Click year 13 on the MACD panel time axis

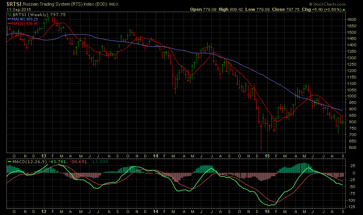(x=44, y=211)
